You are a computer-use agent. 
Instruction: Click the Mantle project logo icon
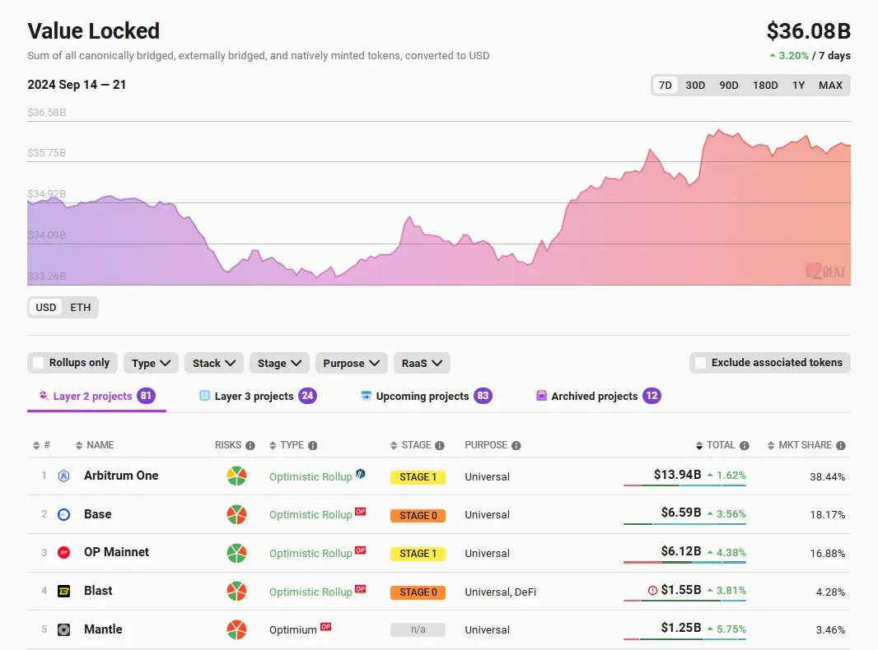[x=64, y=630]
